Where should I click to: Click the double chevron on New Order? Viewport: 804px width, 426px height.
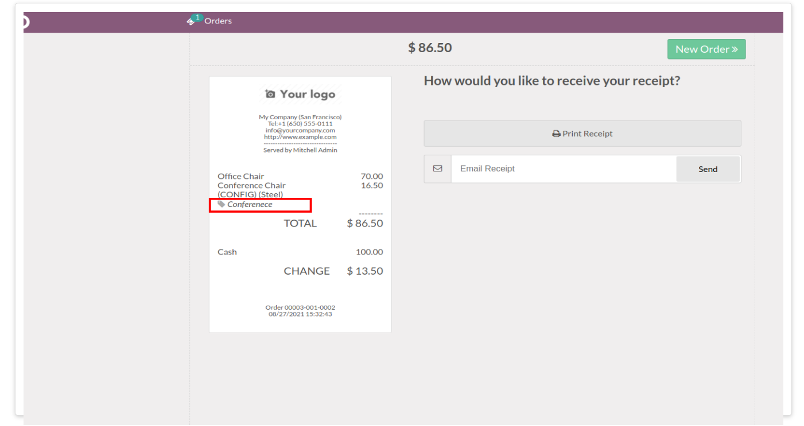[x=735, y=49]
